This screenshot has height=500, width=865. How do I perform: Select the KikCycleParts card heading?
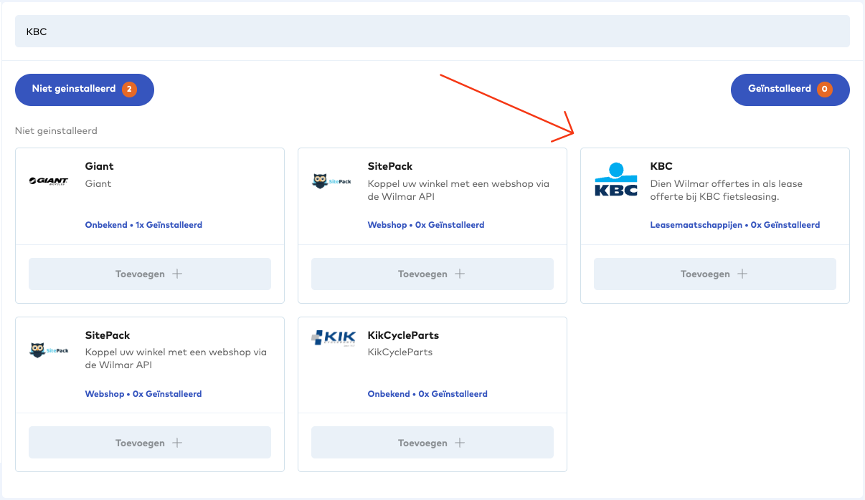tap(402, 335)
